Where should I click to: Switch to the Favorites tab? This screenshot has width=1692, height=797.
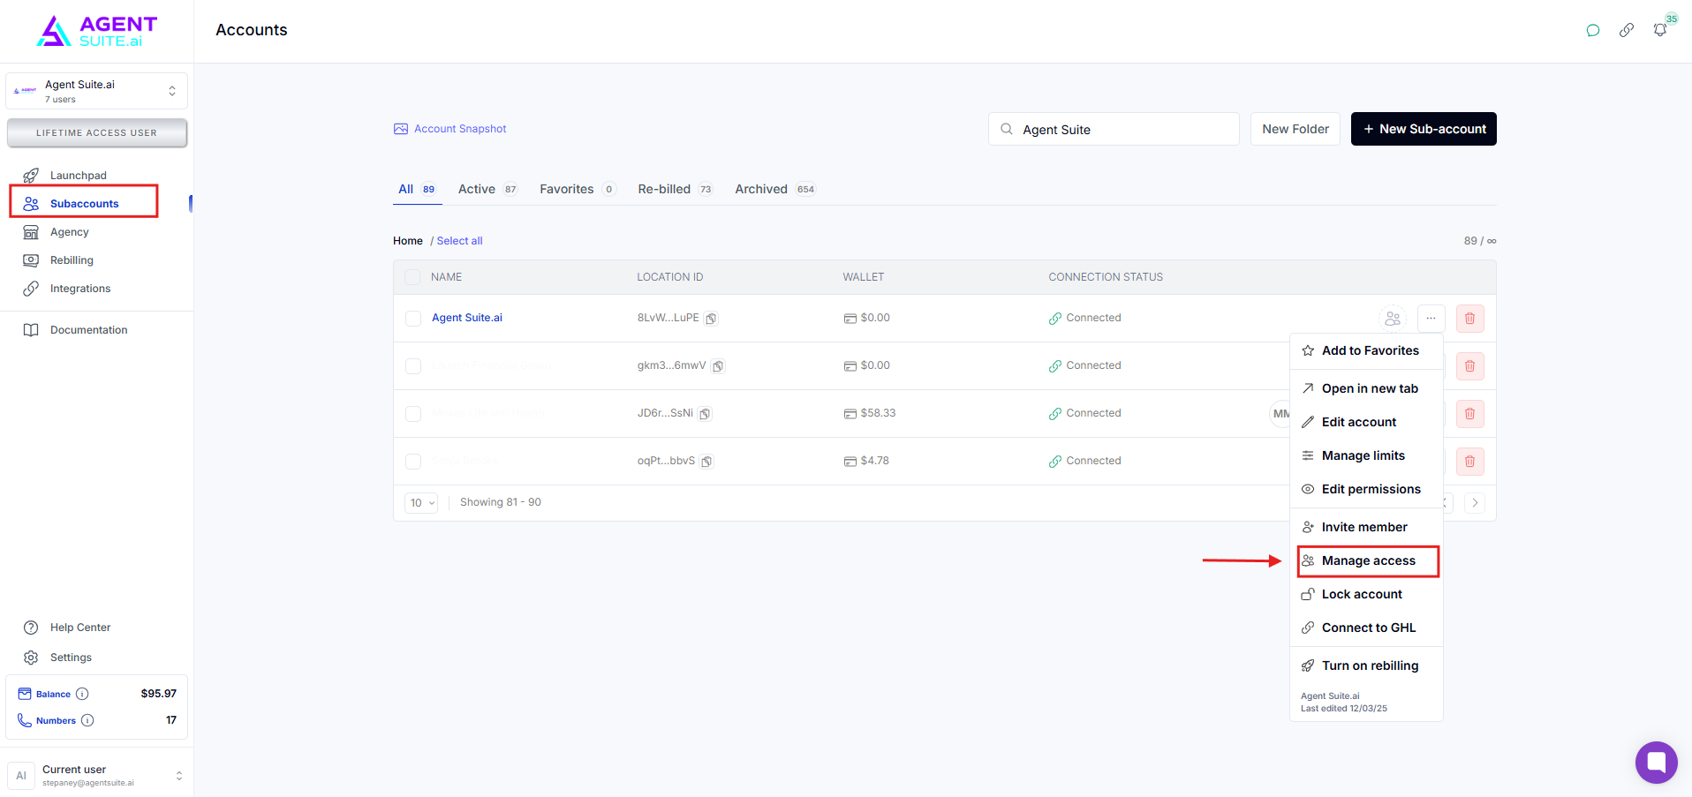coord(578,189)
